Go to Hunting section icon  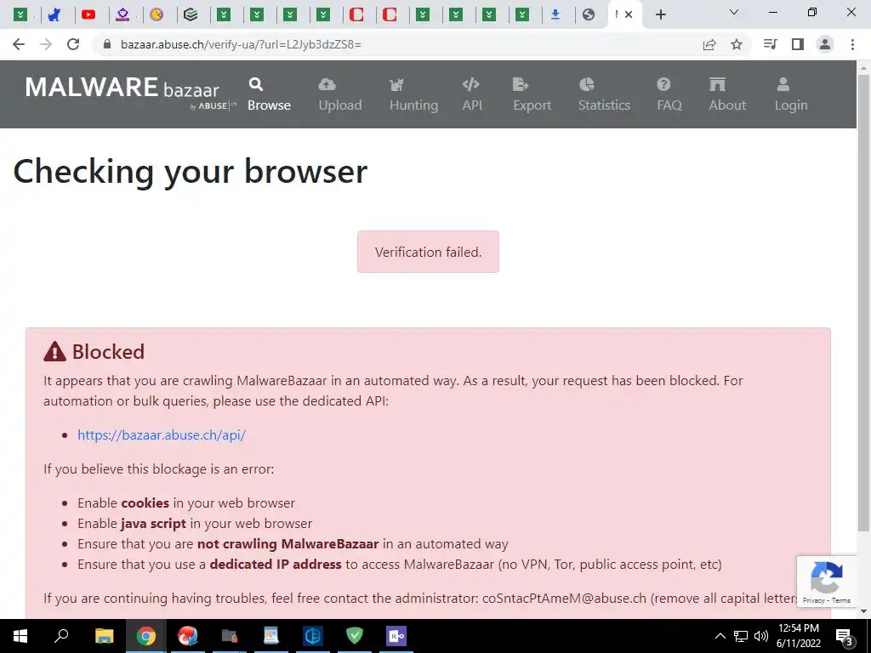coord(396,84)
